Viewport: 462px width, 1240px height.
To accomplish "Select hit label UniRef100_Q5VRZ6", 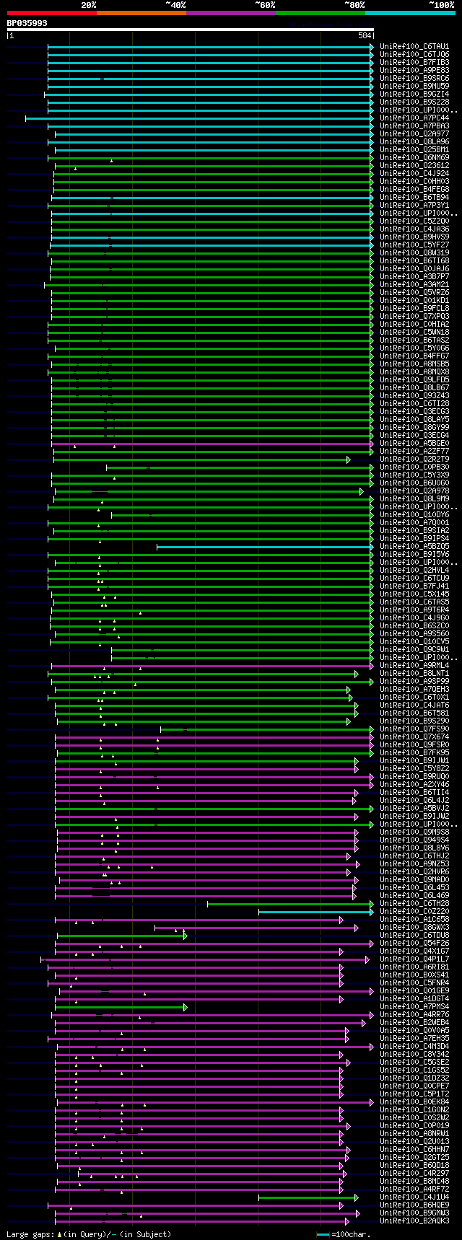I will pyautogui.click(x=414, y=293).
